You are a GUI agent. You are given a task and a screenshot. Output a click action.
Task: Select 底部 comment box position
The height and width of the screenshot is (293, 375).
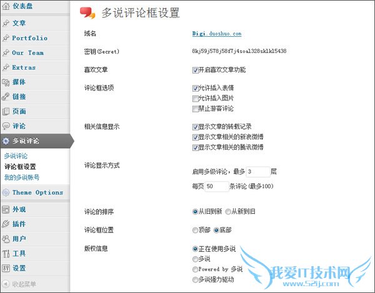[x=216, y=230]
